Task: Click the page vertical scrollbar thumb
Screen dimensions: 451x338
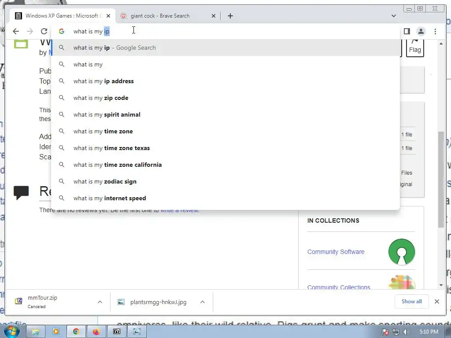Action: pyautogui.click(x=441, y=180)
